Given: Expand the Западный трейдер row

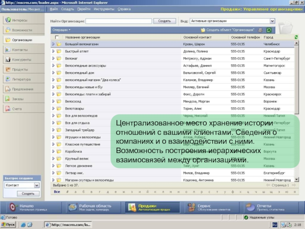Looking at the screenshot, I should click(x=53, y=130).
